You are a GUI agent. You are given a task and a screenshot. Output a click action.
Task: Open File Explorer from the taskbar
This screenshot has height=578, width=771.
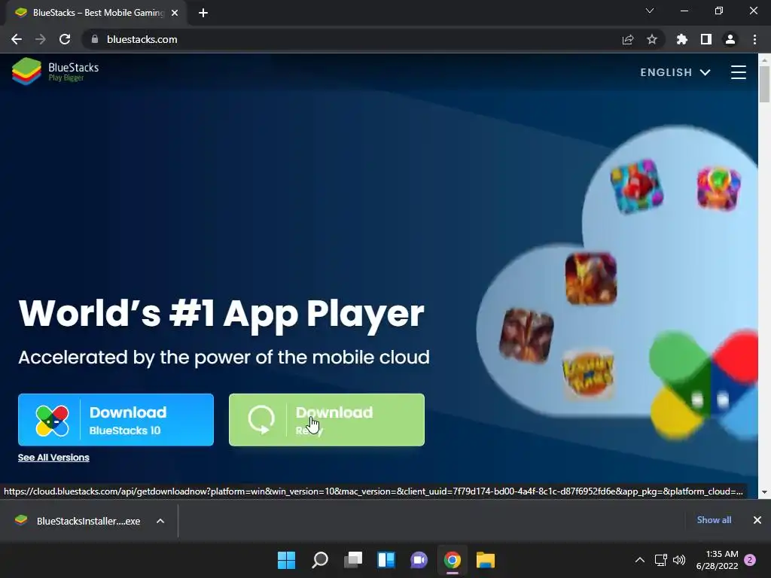click(x=486, y=560)
